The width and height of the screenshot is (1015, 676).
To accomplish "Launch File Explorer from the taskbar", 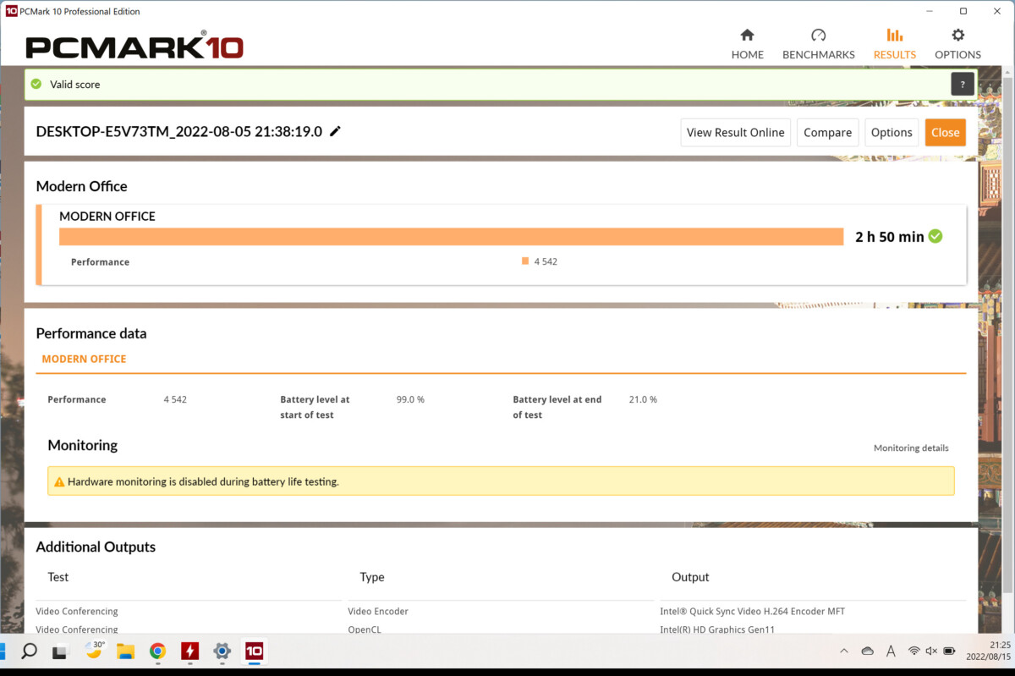I will (125, 651).
